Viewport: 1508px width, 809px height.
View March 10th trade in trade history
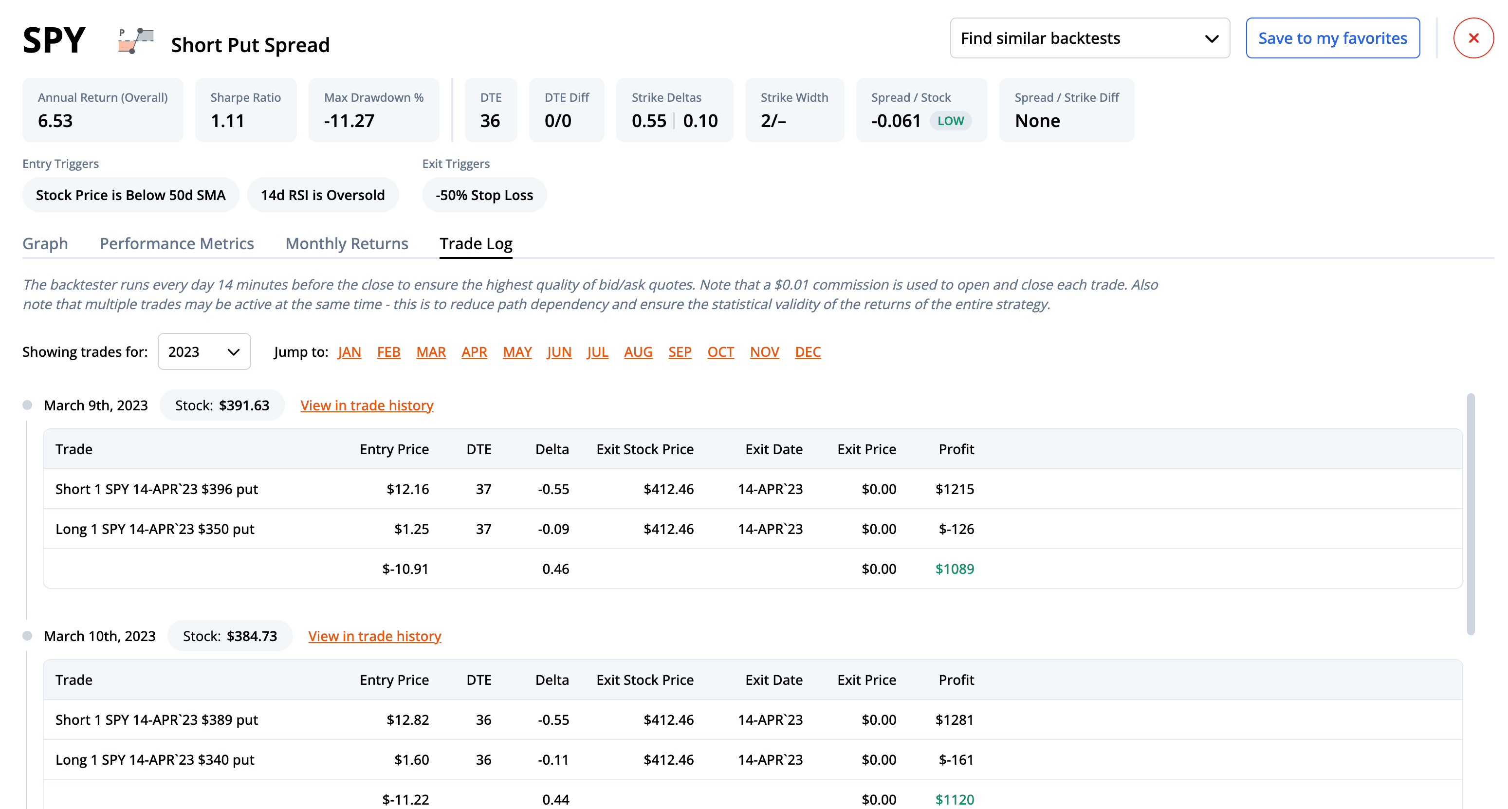(x=375, y=636)
